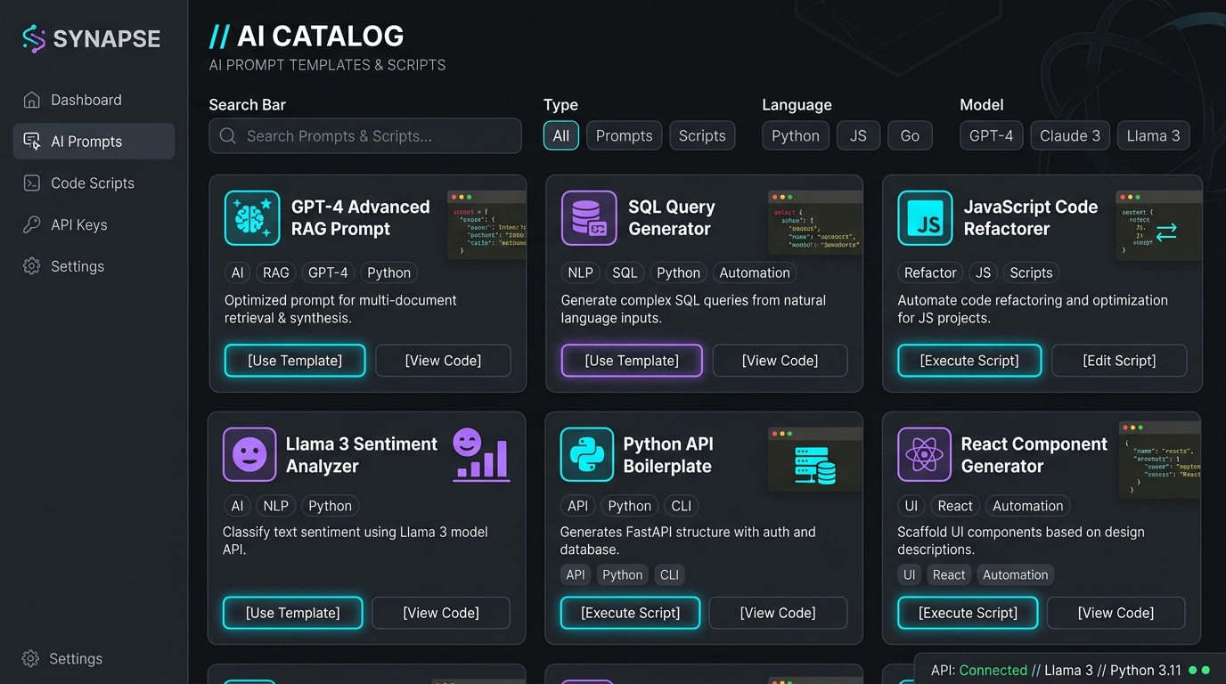This screenshot has height=684, width=1226.
Task: Click Scripts tag on JavaScript Code Refactorer
Action: click(1031, 273)
